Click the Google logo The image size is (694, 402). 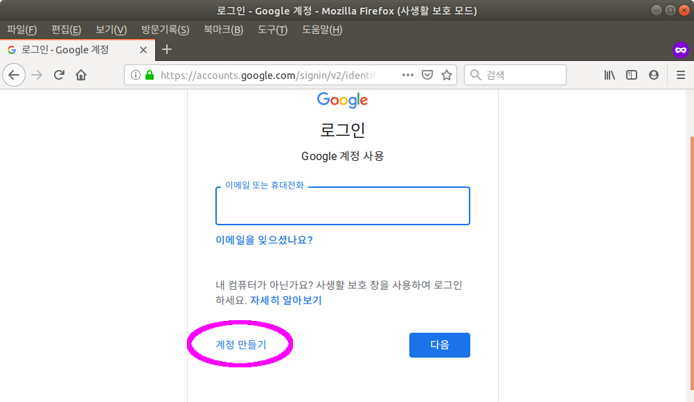(343, 101)
